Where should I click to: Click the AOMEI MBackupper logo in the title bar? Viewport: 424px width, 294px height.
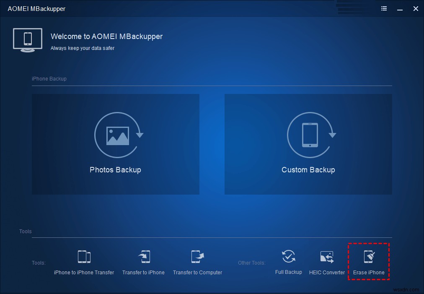(36, 8)
